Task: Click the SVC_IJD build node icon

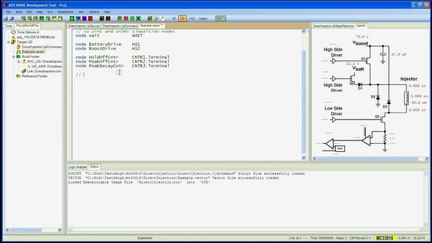Action: coord(24,61)
